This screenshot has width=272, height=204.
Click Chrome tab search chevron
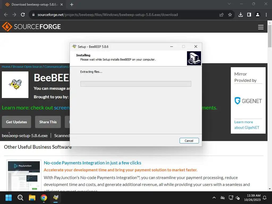click(x=229, y=4)
